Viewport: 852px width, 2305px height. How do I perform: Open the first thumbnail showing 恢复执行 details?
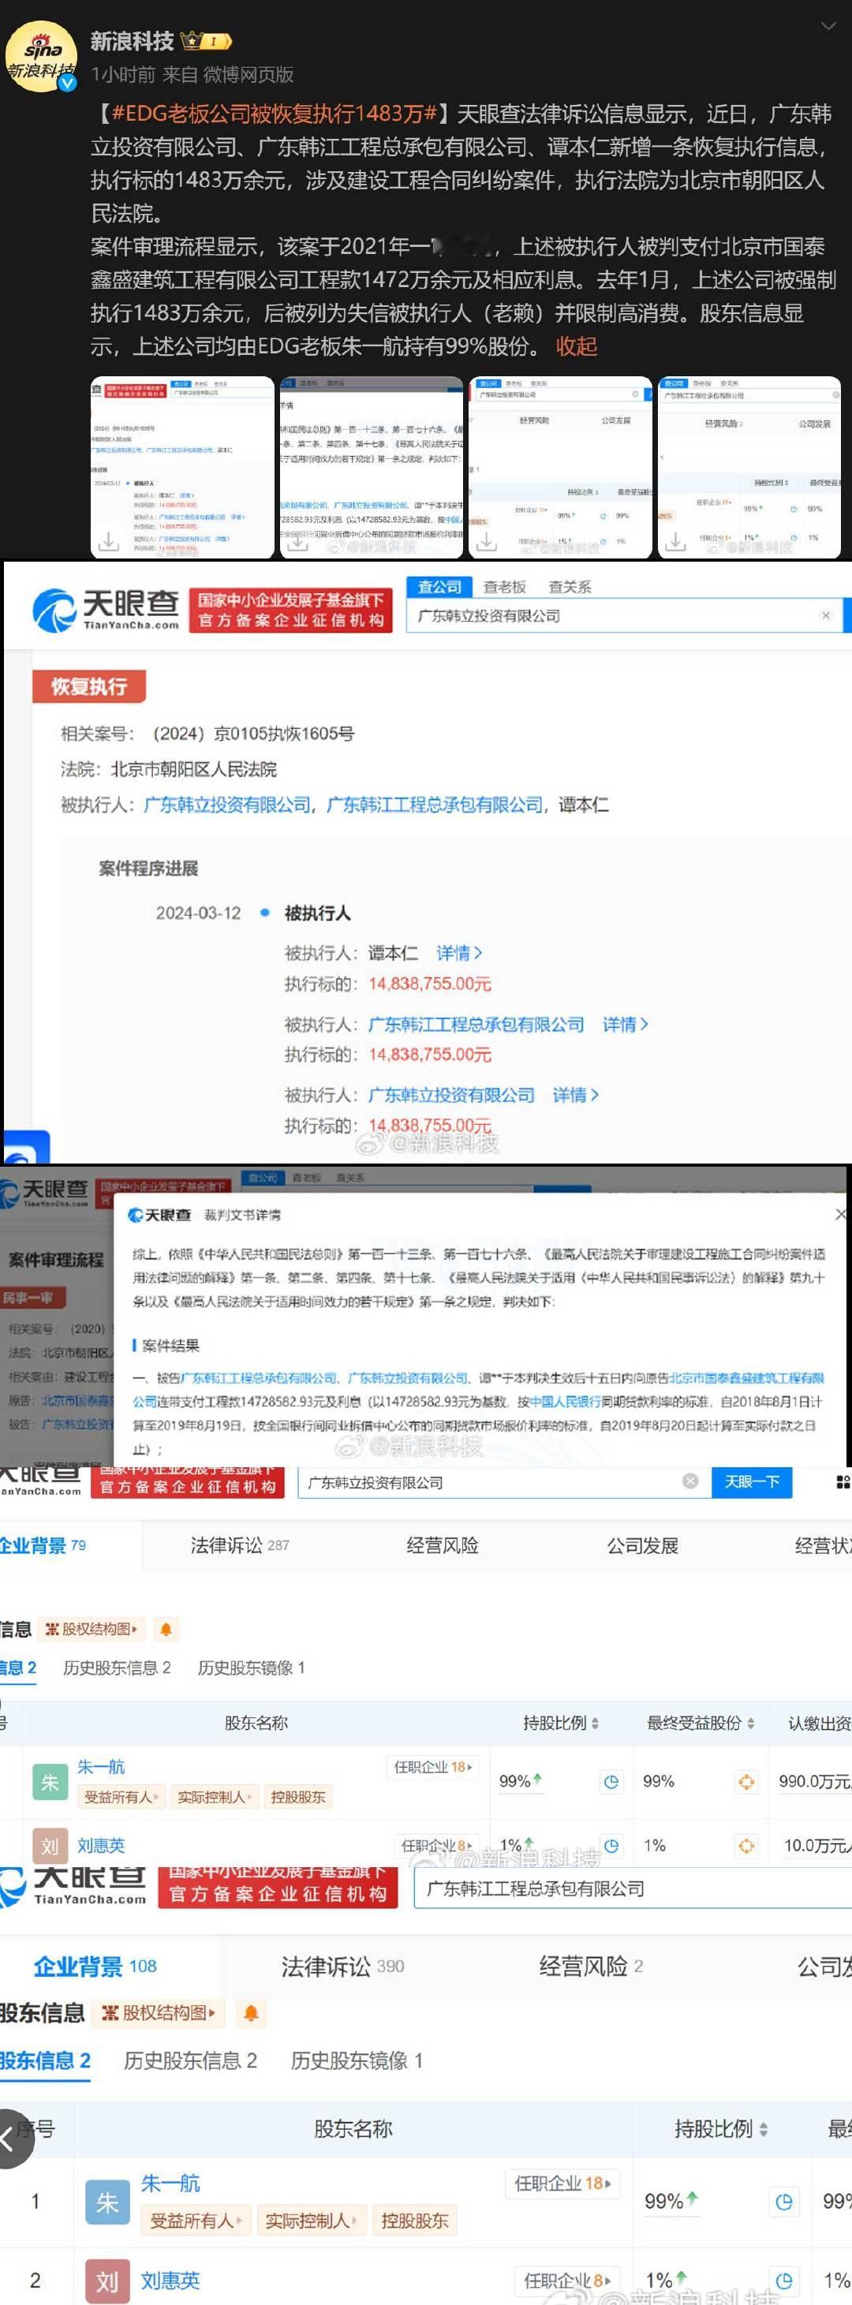click(182, 467)
